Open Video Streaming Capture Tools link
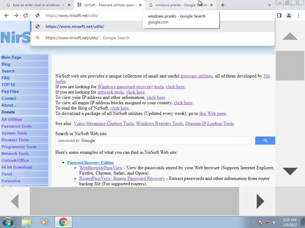The width and height of the screenshot is (305, 228). click(x=103, y=123)
